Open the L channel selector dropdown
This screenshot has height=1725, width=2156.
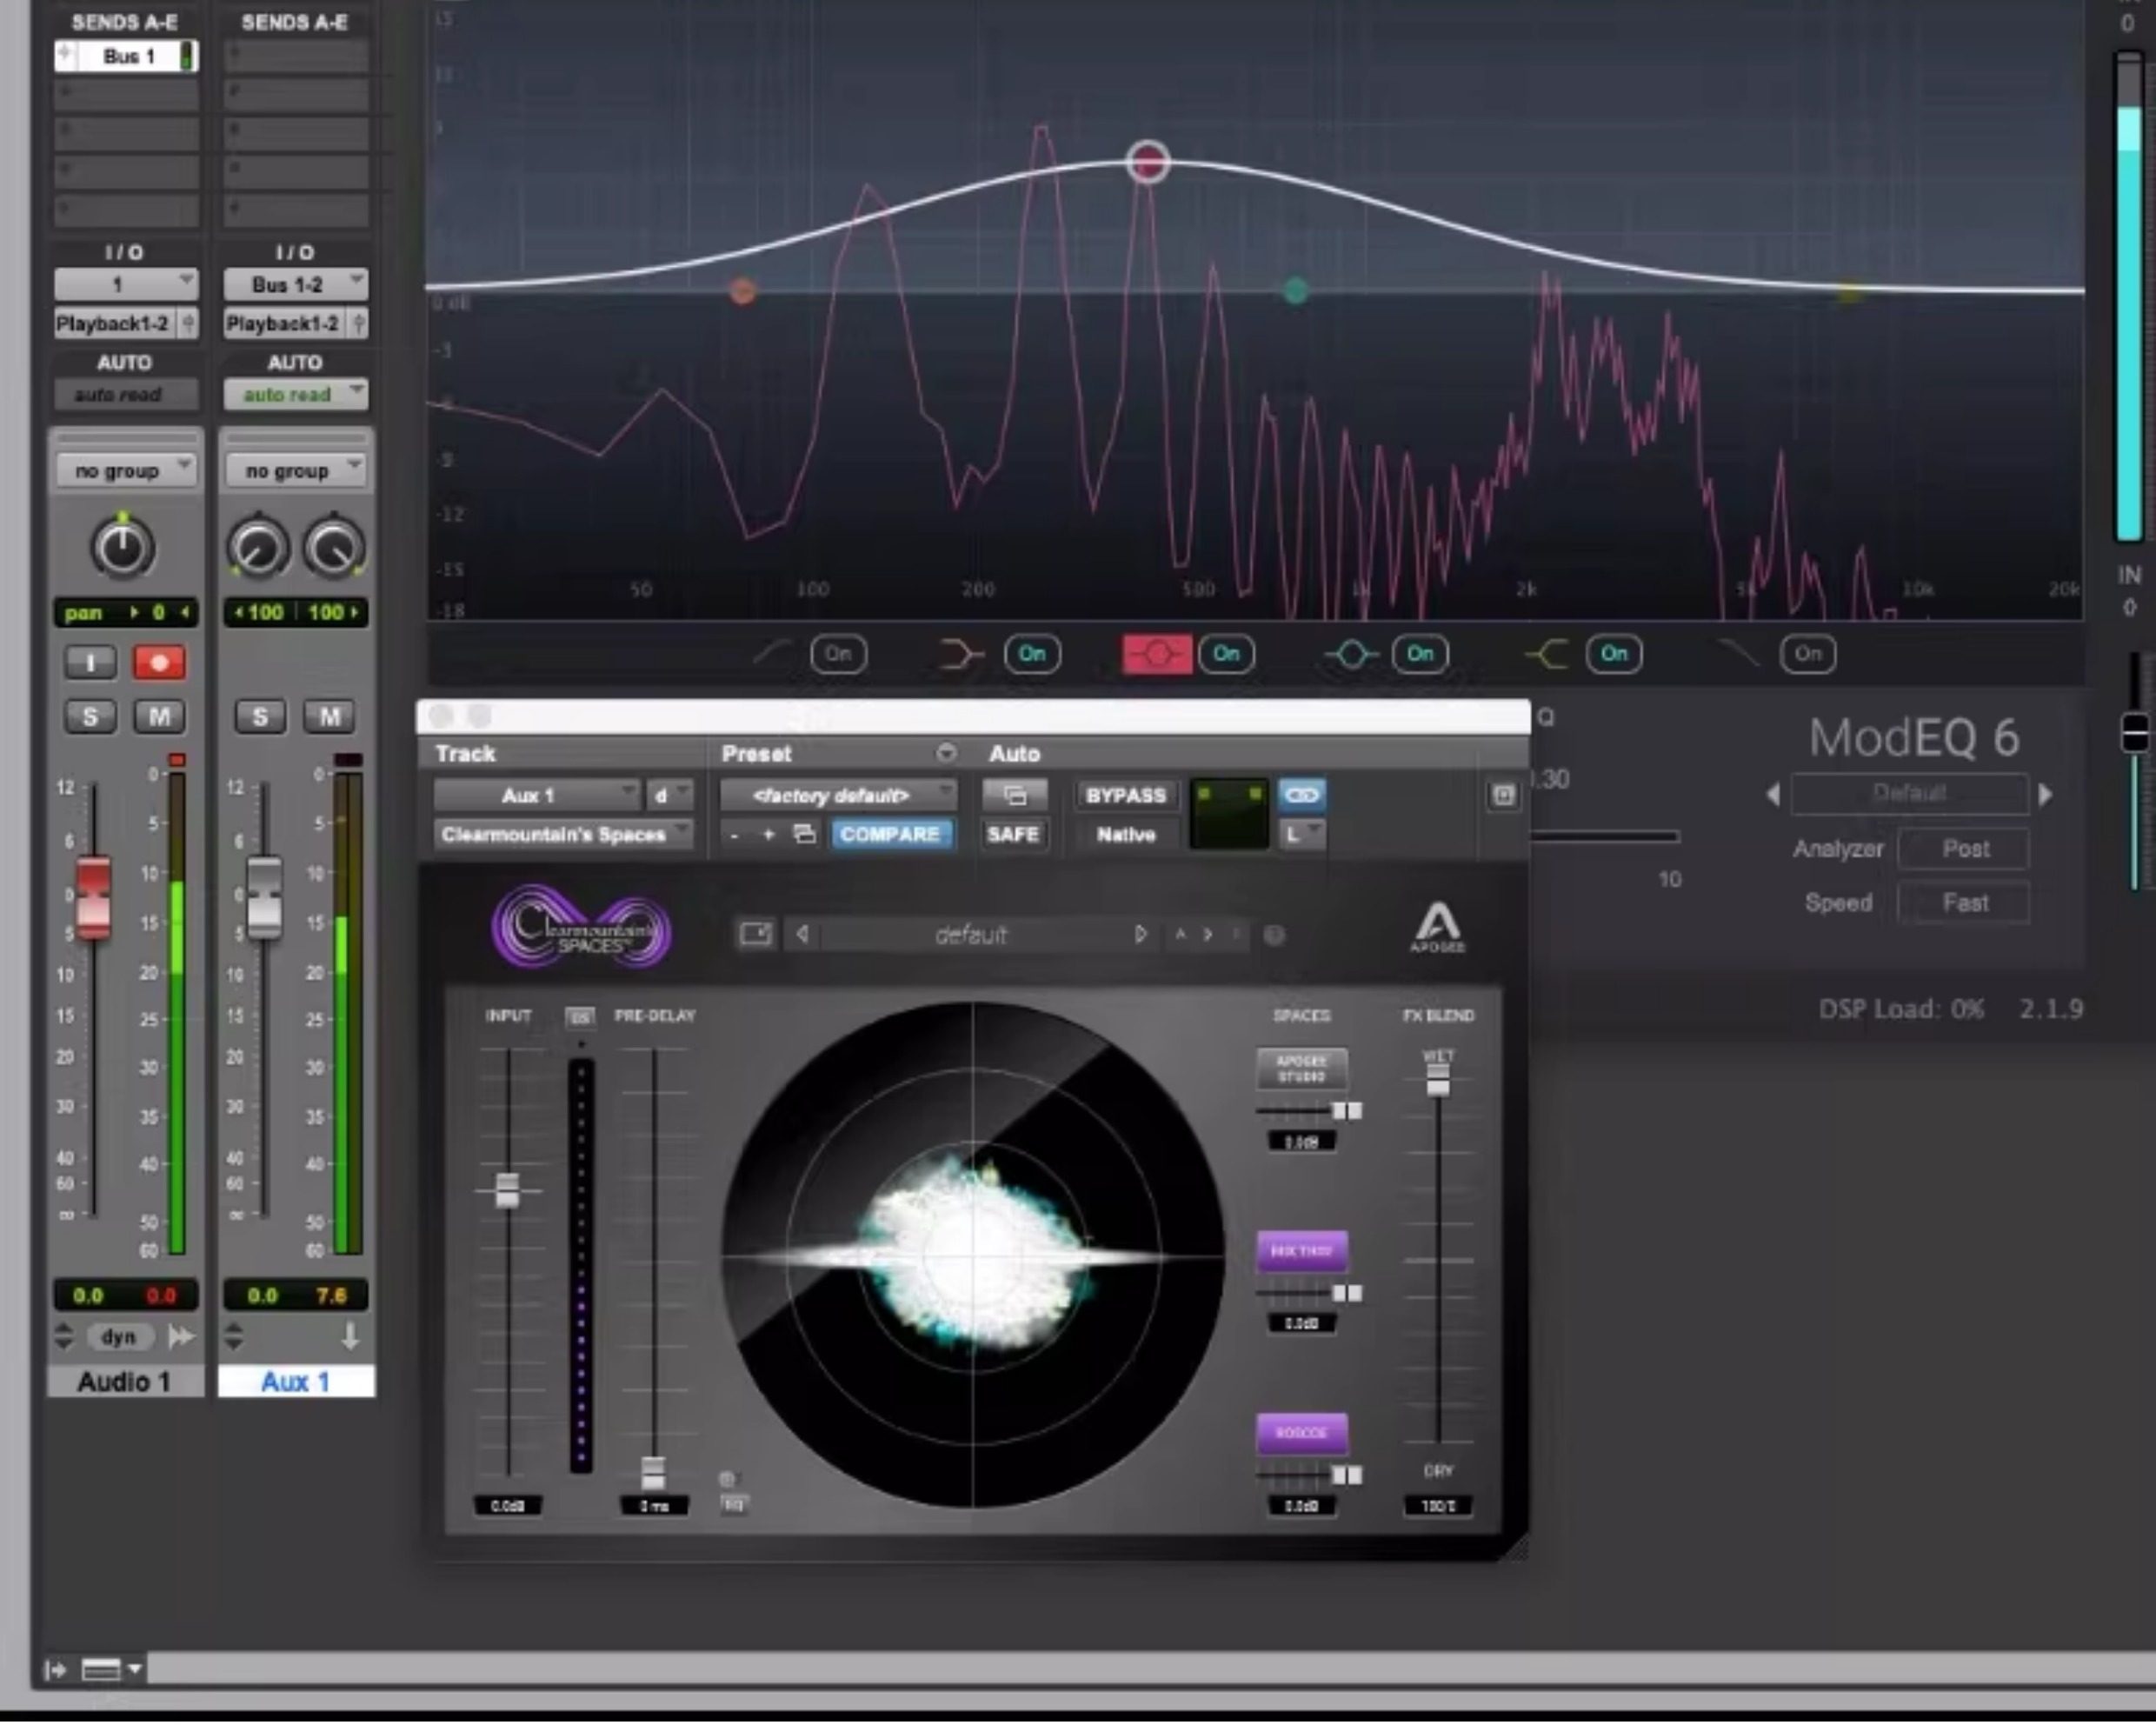(1301, 834)
